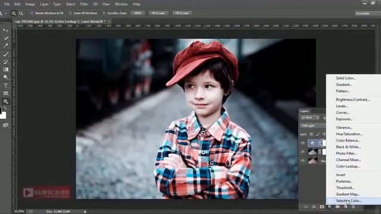Enable Resize Windows to Fit checkbox
This screenshot has width=381, height=214.
tap(32, 13)
